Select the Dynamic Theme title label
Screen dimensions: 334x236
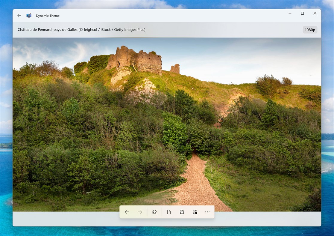point(47,16)
